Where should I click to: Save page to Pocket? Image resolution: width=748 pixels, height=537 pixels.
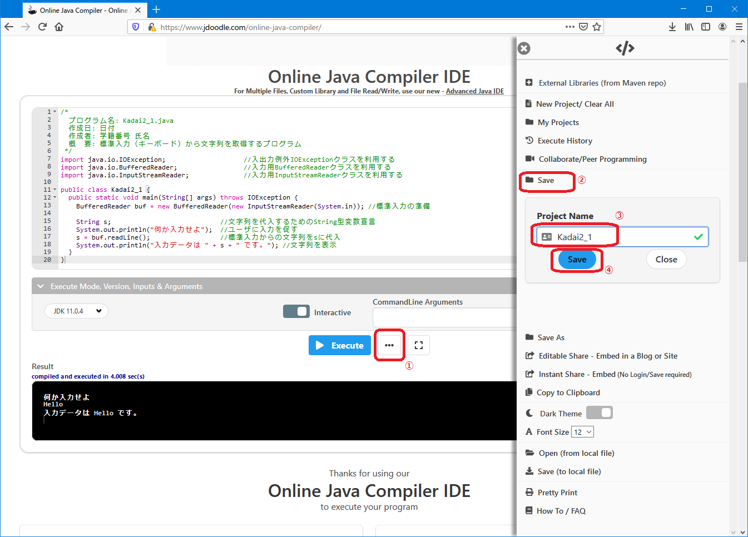pyautogui.click(x=583, y=27)
